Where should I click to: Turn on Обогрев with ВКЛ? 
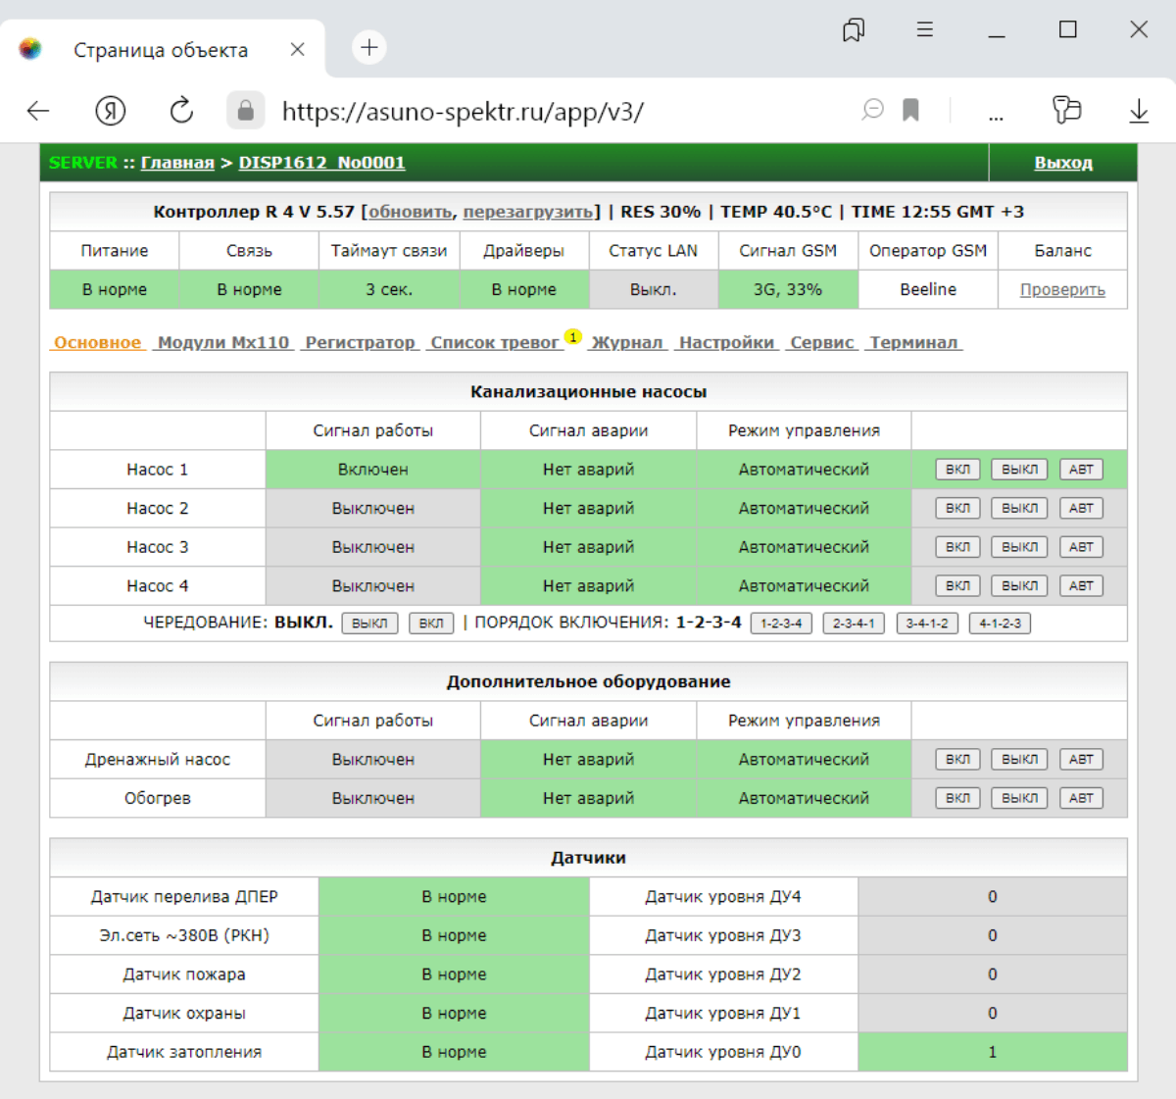coord(957,798)
